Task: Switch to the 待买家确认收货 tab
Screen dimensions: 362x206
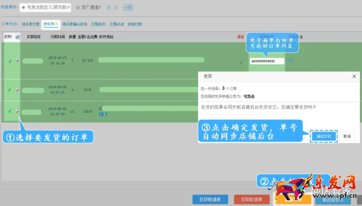Action: click(75, 24)
